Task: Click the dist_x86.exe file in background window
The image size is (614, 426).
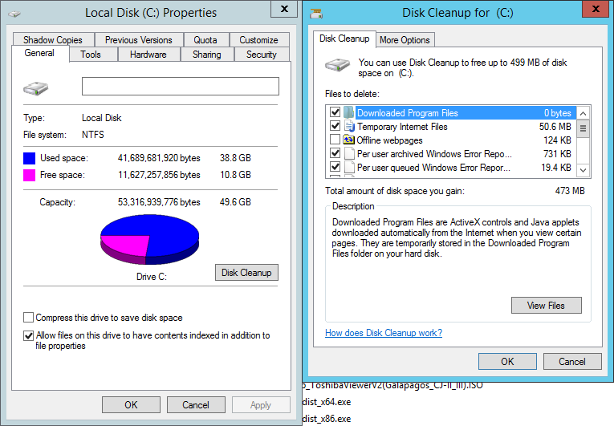Action: click(x=327, y=419)
